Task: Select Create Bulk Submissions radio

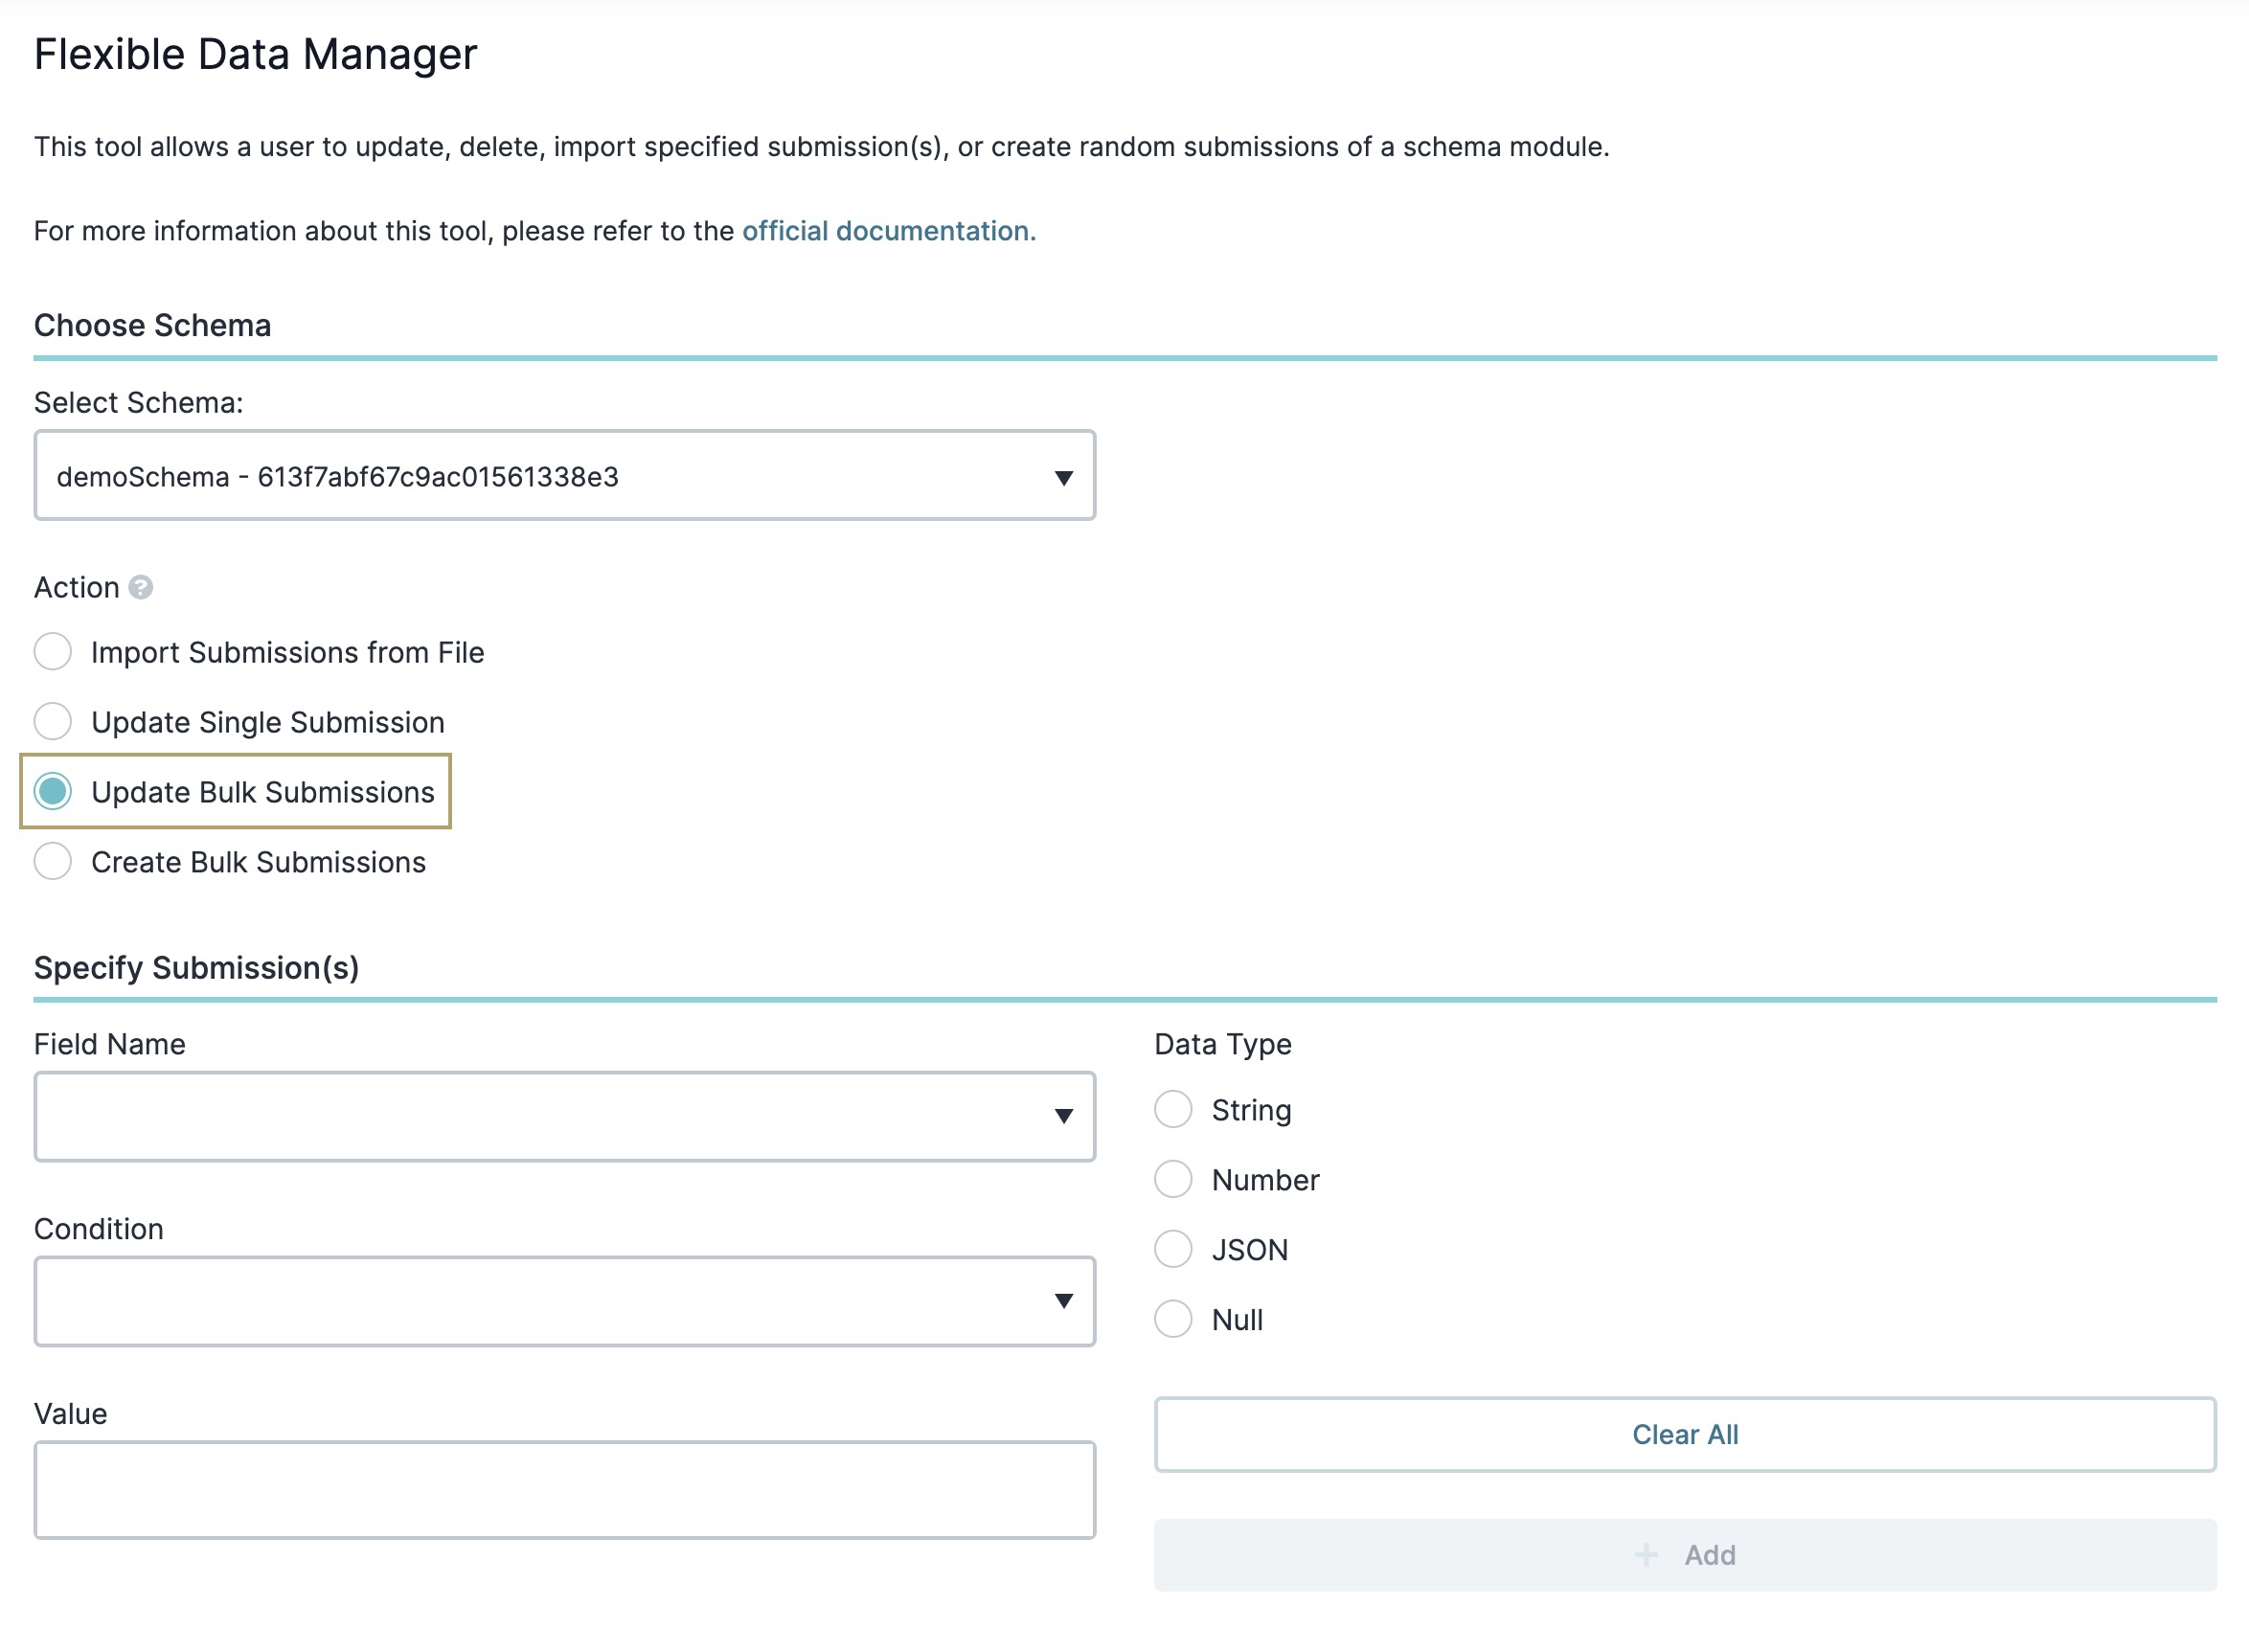Action: click(x=53, y=862)
